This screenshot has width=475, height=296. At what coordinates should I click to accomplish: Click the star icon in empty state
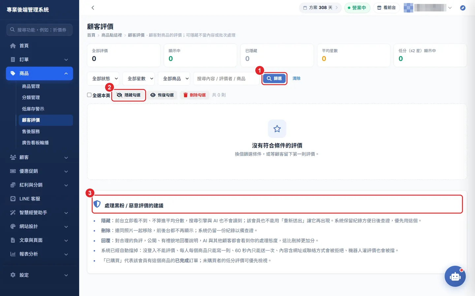pos(277,129)
